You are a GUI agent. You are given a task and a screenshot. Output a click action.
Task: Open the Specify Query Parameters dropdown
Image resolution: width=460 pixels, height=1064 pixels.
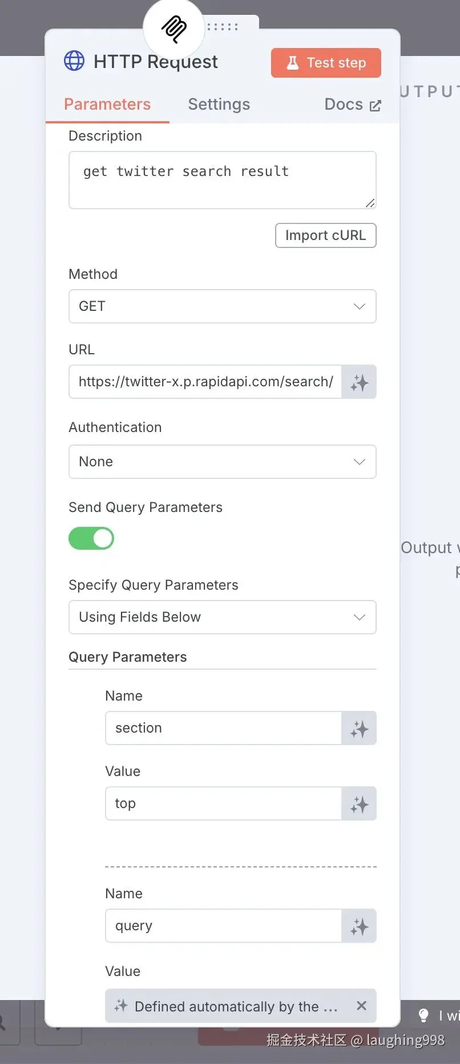point(222,617)
